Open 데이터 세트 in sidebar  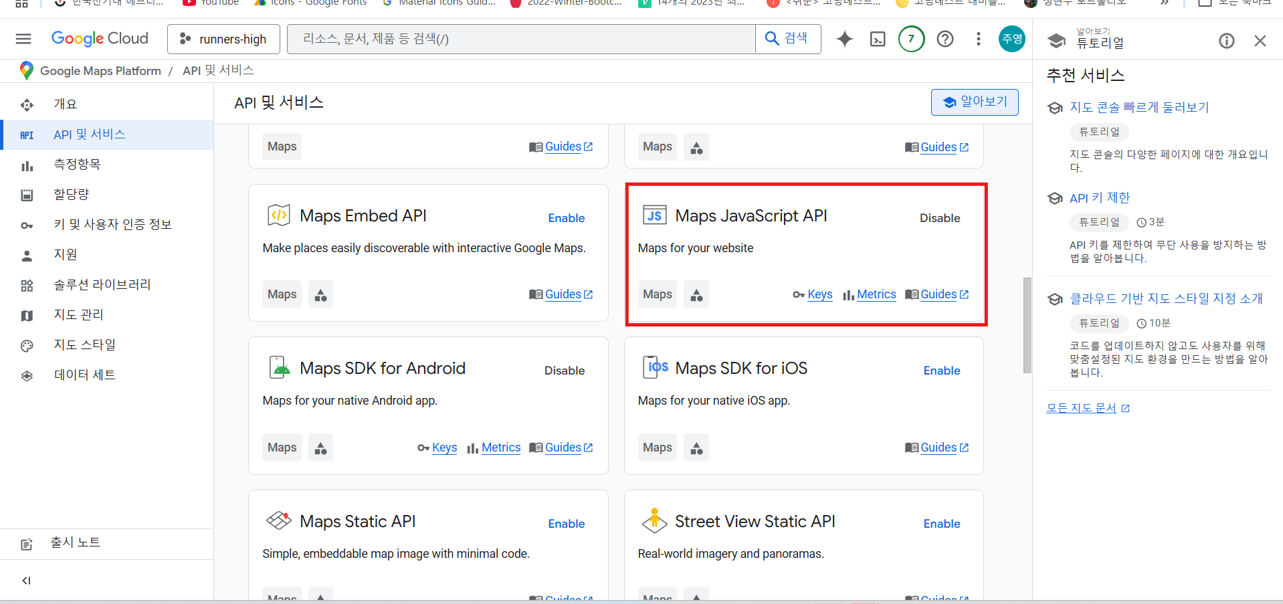click(x=107, y=375)
